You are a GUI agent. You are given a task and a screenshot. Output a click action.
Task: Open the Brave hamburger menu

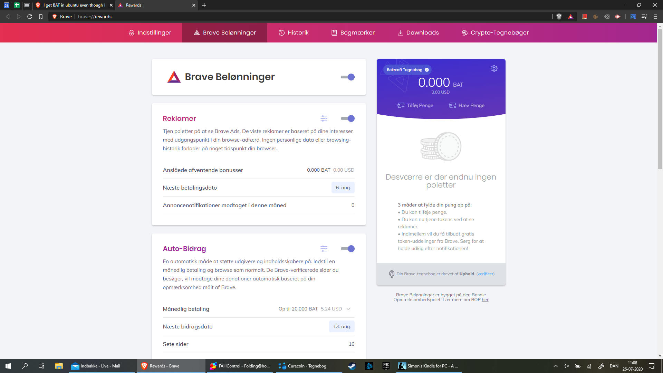point(655,17)
